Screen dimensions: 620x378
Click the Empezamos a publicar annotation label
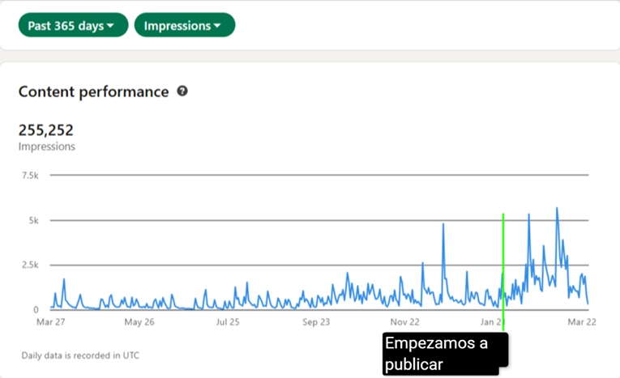tap(445, 354)
